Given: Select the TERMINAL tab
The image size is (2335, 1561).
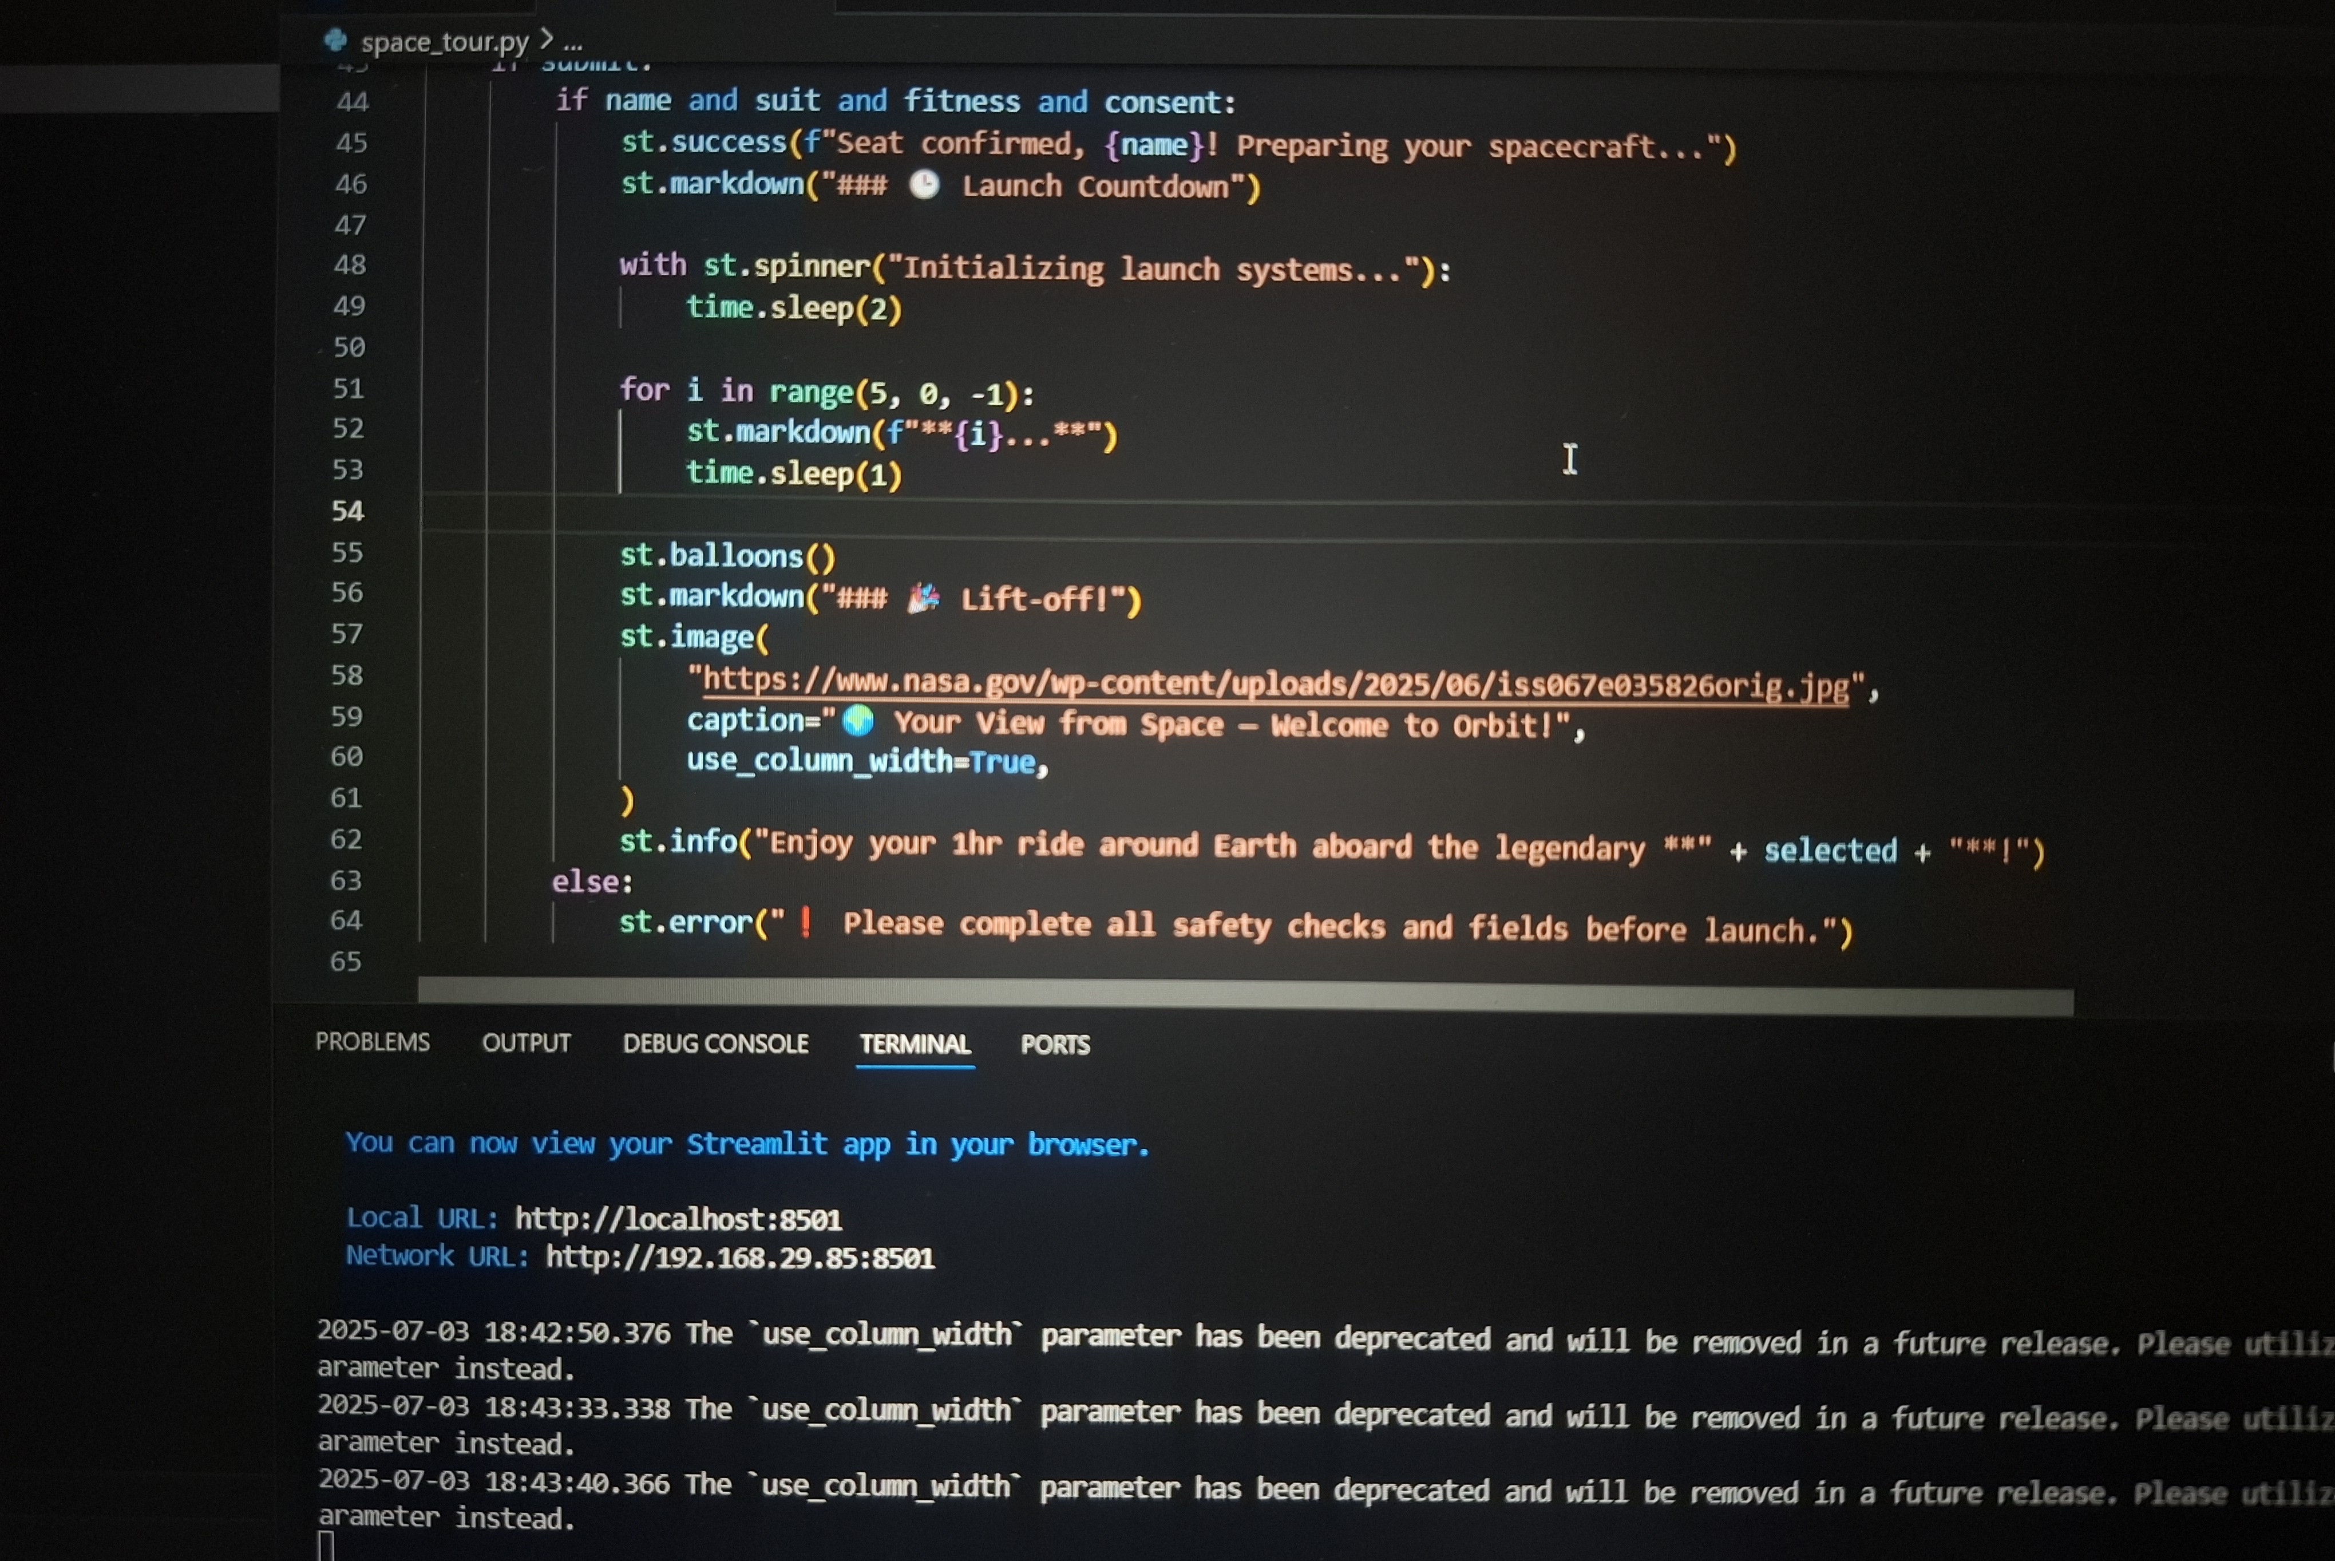Looking at the screenshot, I should (914, 1044).
